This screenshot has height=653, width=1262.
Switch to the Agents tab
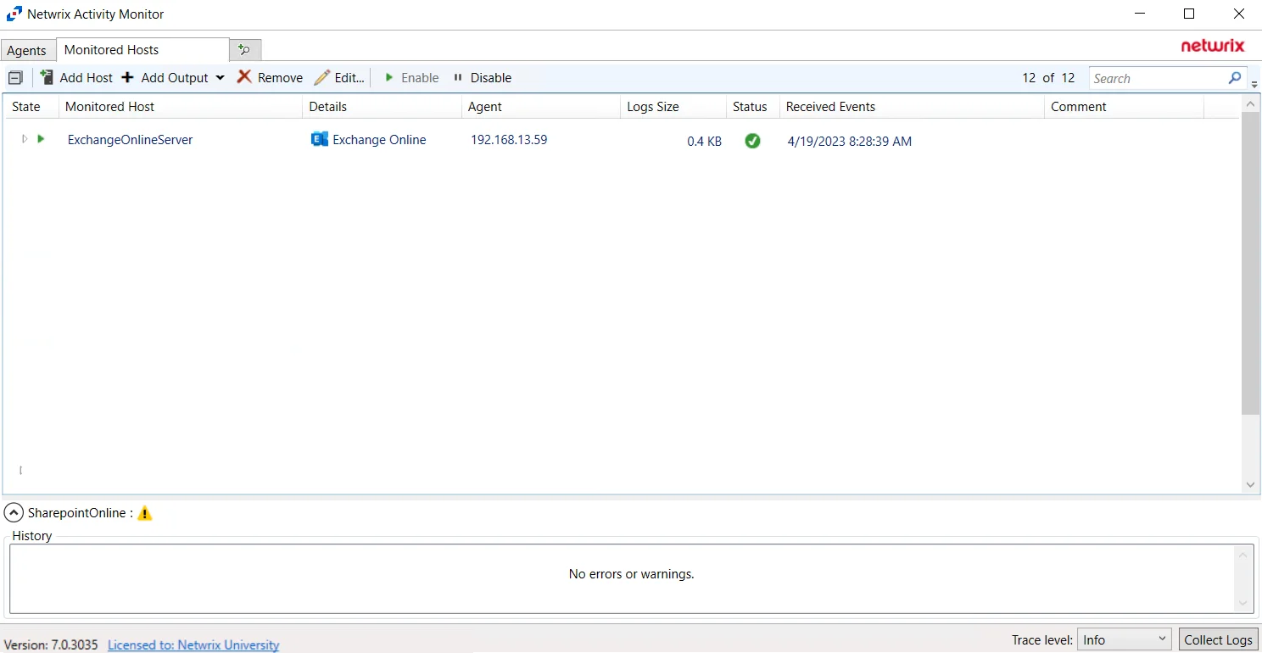27,51
